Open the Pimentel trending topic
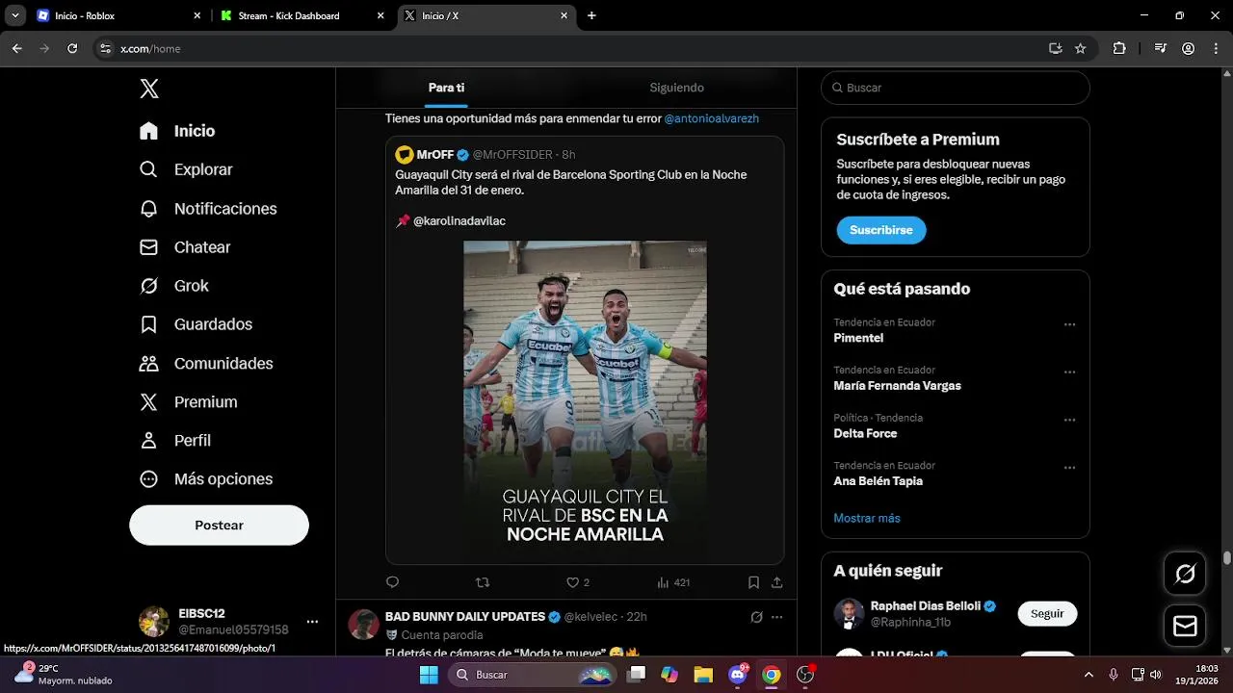Viewport: 1233px width, 693px height. (x=858, y=338)
